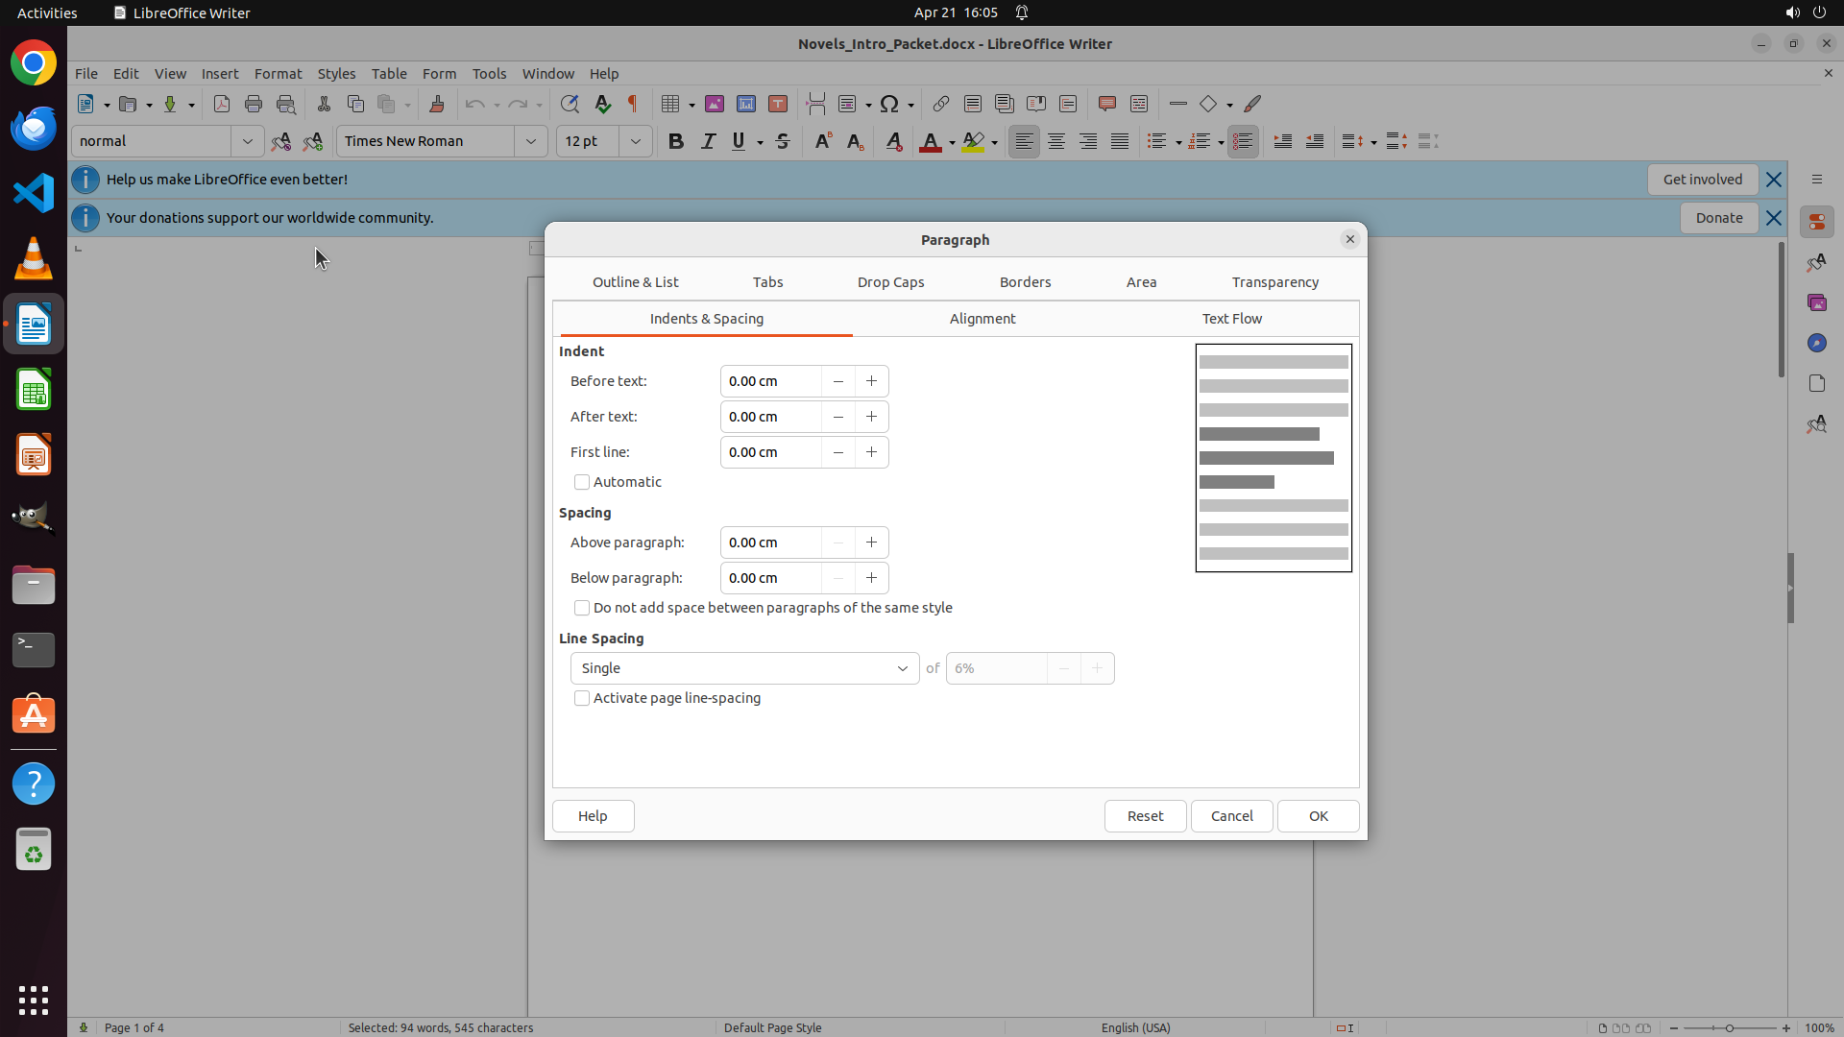This screenshot has width=1844, height=1037.
Task: Enable Activate page line-spacing checkbox
Action: point(582,698)
